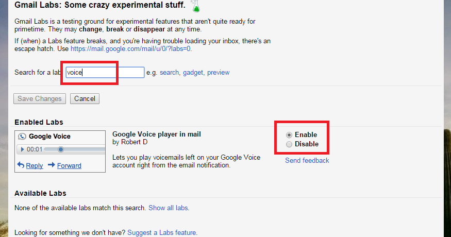Screen dimensions: 451x237
Task: Click the 'Search for a lab' input field
Action: (x=105, y=73)
